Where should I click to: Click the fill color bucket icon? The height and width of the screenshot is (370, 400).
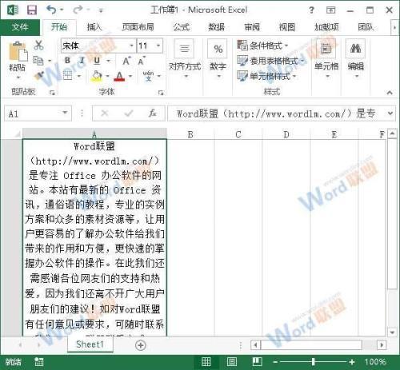coord(96,76)
